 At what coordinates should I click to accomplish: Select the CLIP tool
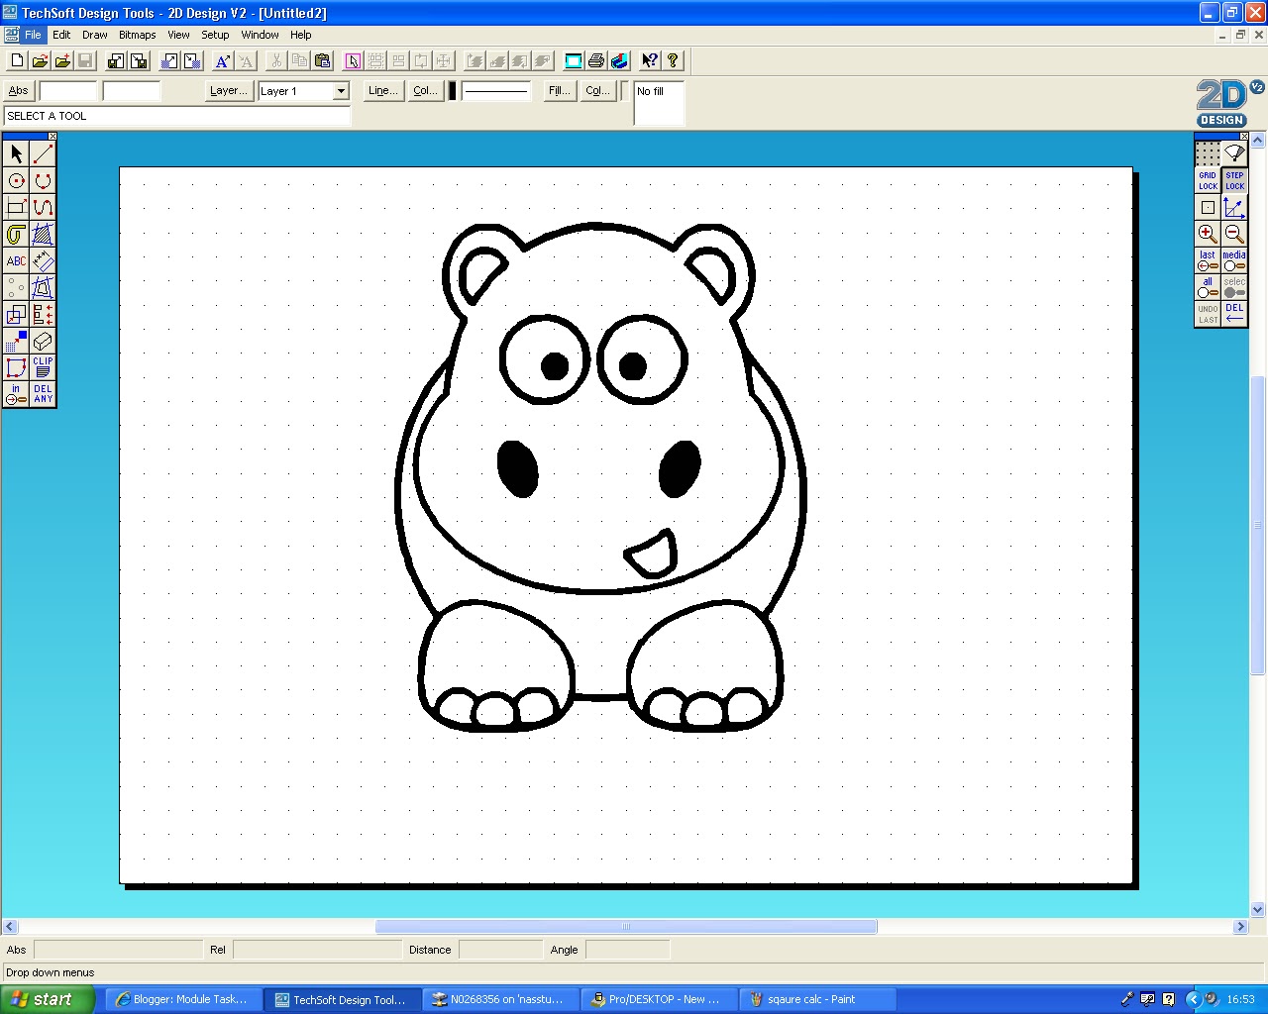(x=42, y=367)
